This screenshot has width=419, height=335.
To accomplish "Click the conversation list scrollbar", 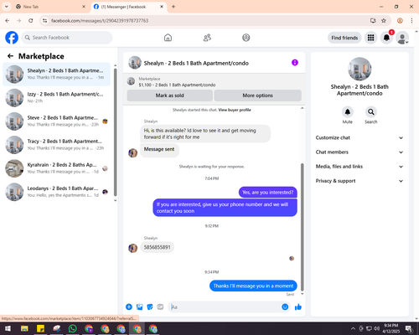I will (116, 132).
